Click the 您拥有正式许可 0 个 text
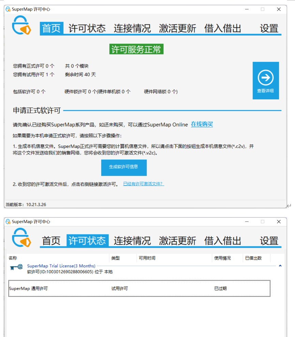Image resolution: width=295 pixels, height=337 pixels. coord(33,66)
